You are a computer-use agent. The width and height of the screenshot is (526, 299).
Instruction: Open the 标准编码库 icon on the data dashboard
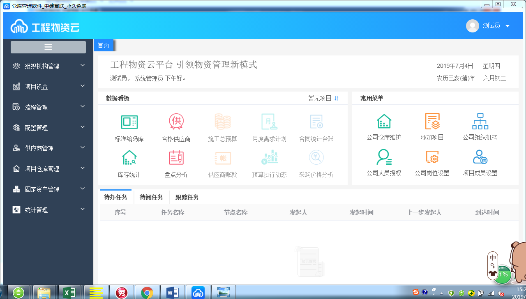tap(129, 126)
